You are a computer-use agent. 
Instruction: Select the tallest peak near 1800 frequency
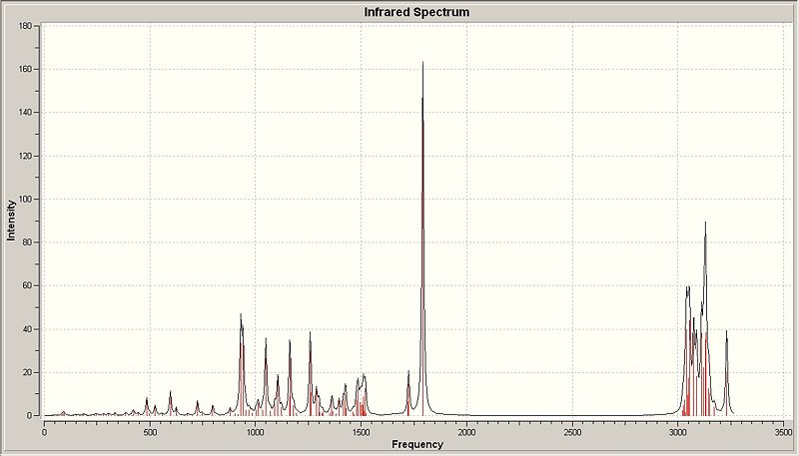[x=422, y=239]
